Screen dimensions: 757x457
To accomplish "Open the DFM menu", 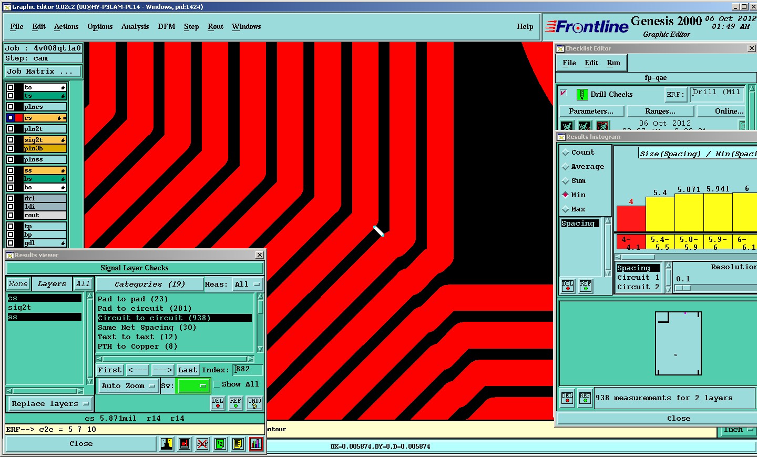I will pyautogui.click(x=167, y=27).
